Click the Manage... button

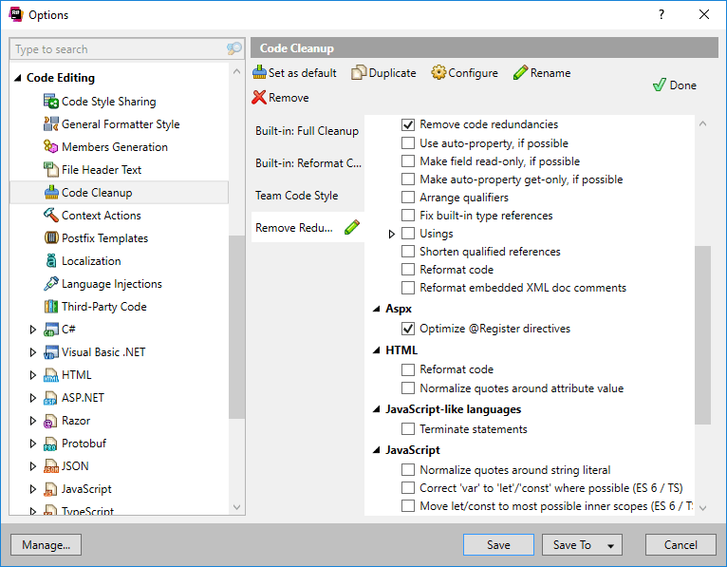coord(46,545)
